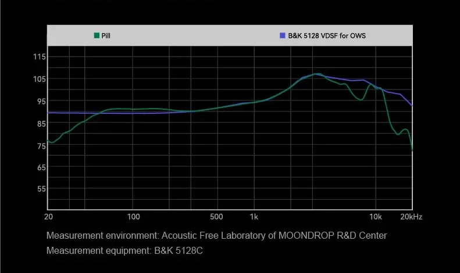Viewport: 460px width, 273px height.
Task: Select the 1k label on frequency axis
Action: pos(254,217)
